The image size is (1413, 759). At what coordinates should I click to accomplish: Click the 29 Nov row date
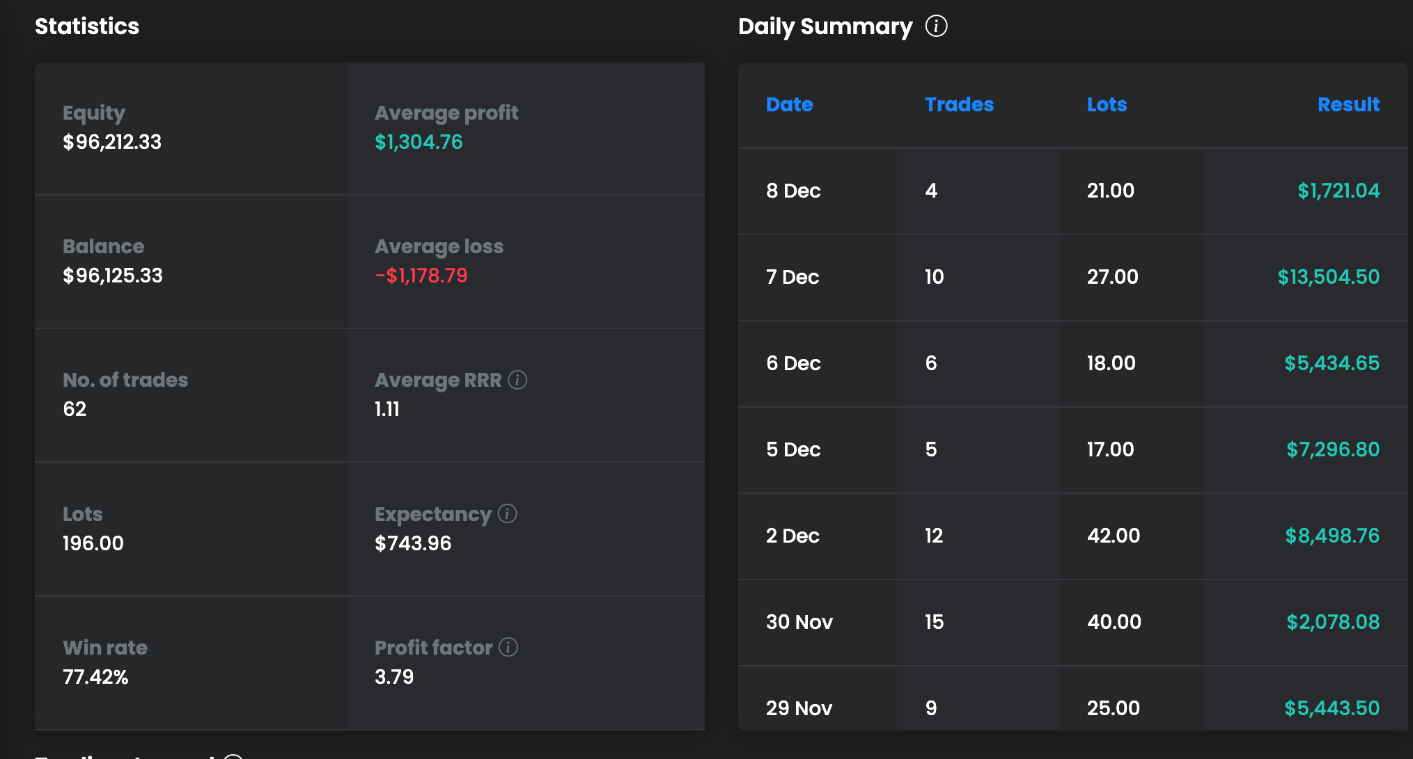pos(799,708)
